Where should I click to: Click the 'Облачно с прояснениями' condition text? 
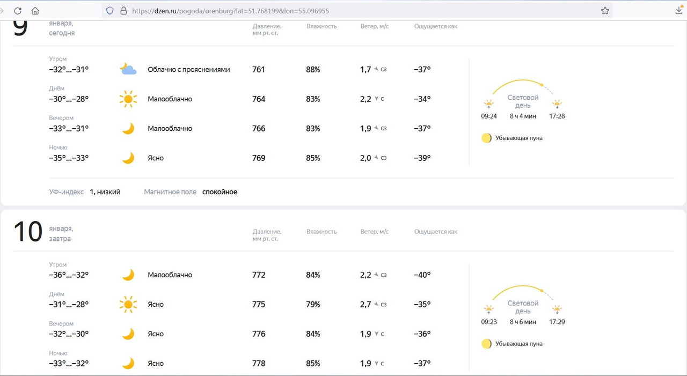pos(188,70)
